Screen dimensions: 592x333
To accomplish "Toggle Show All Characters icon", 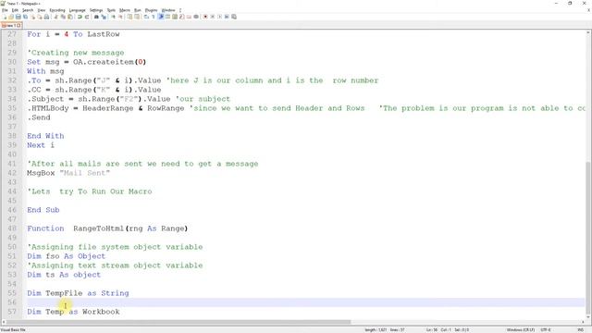I will pos(154,17).
